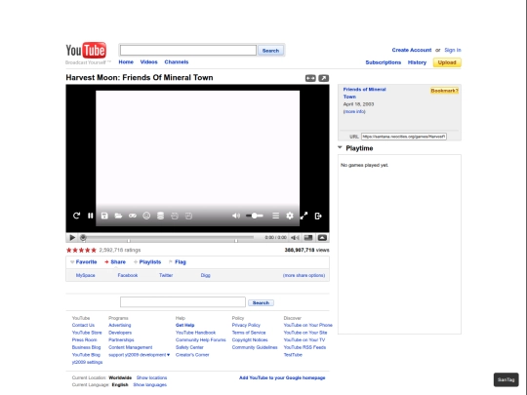Expand the (more info) description link
Image resolution: width=527 pixels, height=395 pixels.
(x=354, y=111)
